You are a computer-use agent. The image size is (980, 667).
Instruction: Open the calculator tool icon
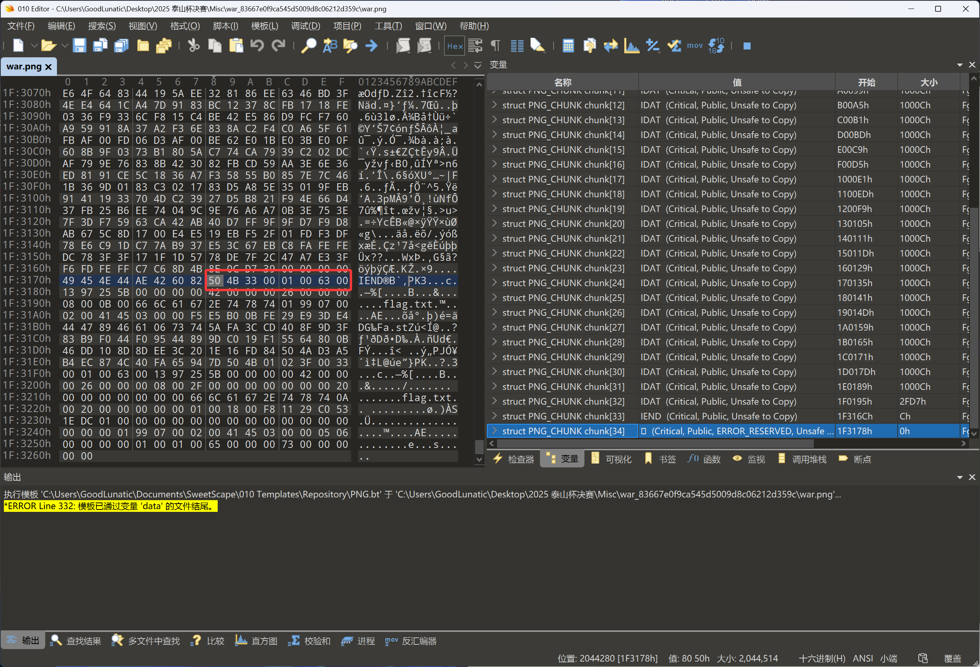(x=568, y=46)
